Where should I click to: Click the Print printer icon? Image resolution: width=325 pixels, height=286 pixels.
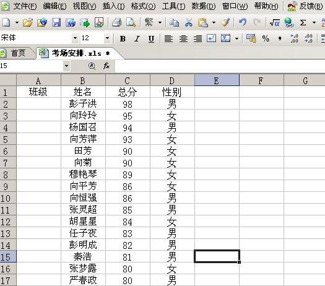click(117, 22)
